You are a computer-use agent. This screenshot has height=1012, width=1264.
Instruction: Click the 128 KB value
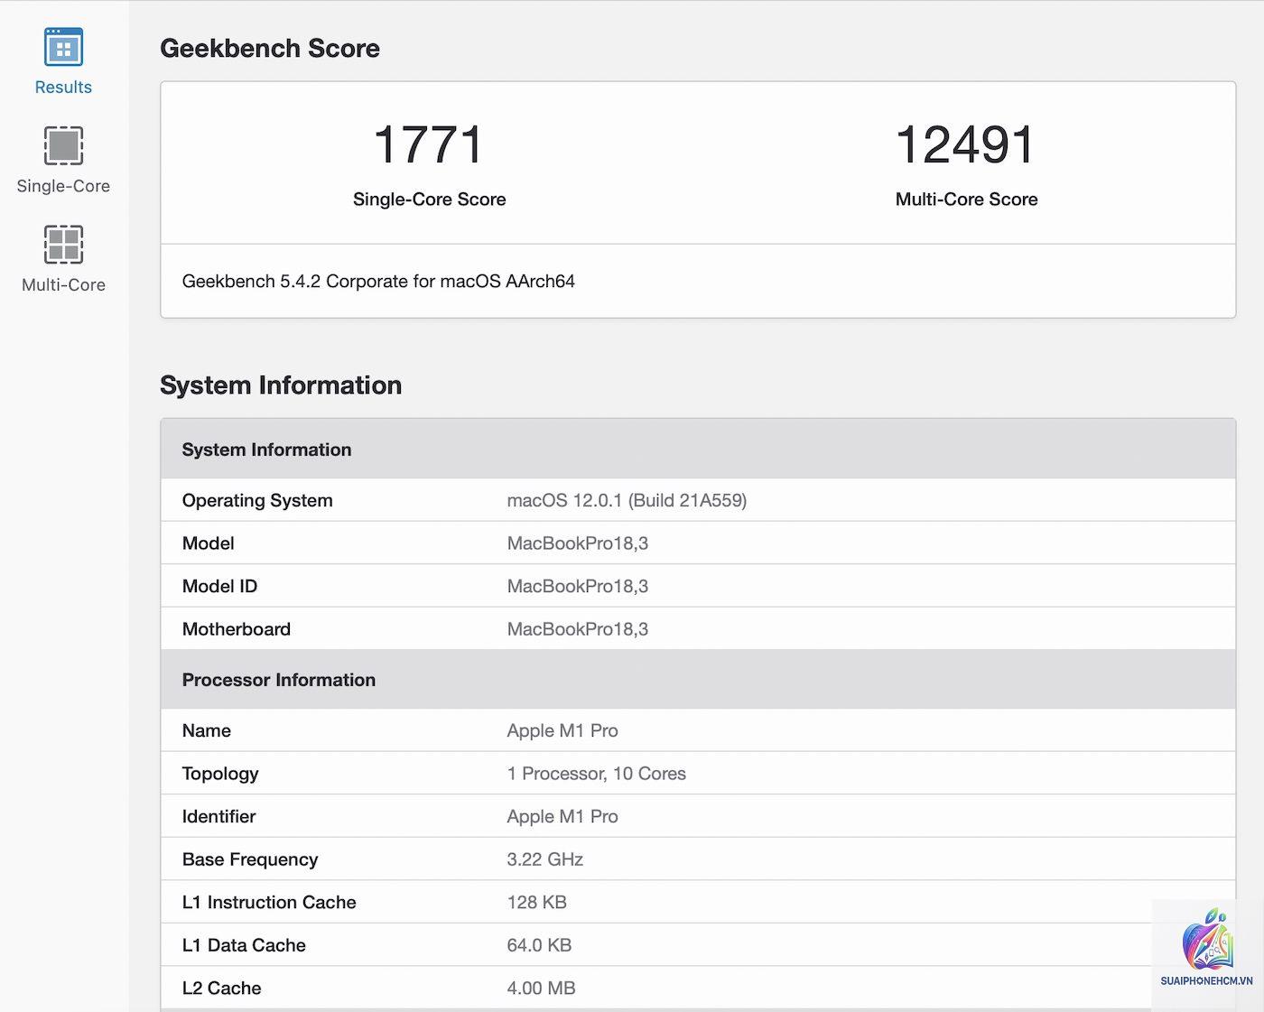pyautogui.click(x=537, y=903)
